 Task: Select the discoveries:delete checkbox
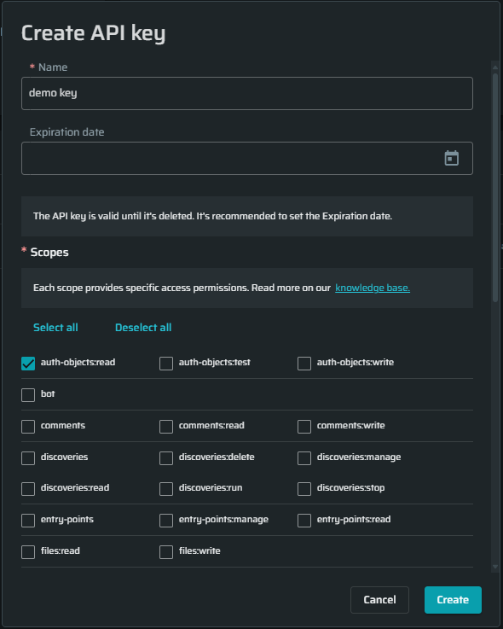coord(166,457)
